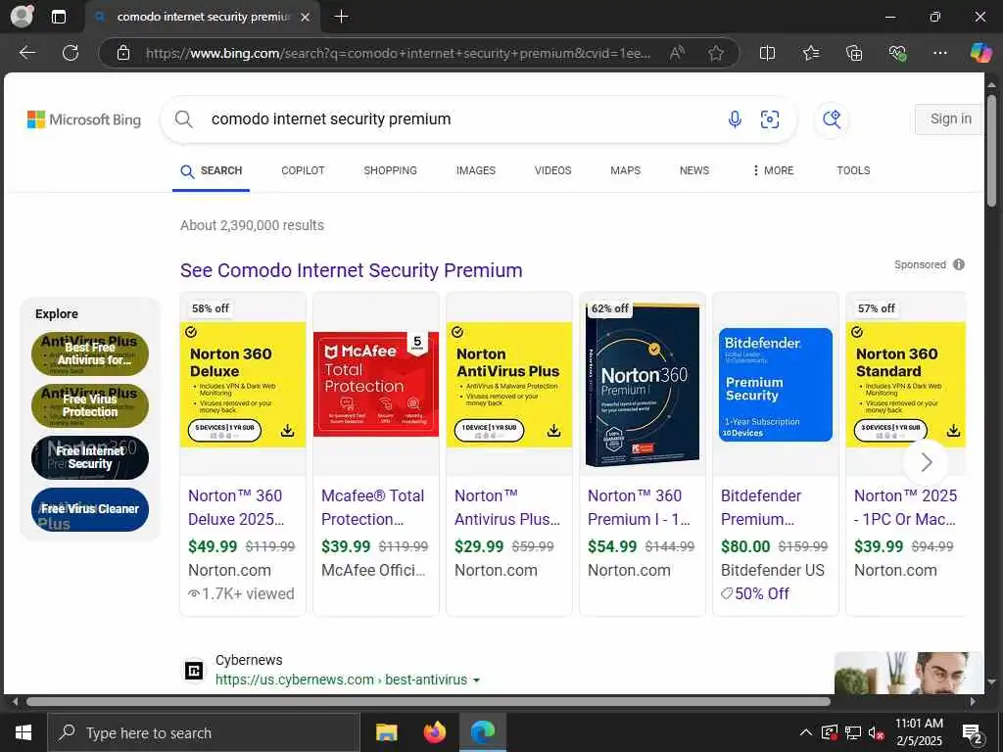This screenshot has height=752, width=1003.
Task: Open the us.cybernews.com best-antivirus URL
Action: tap(342, 680)
